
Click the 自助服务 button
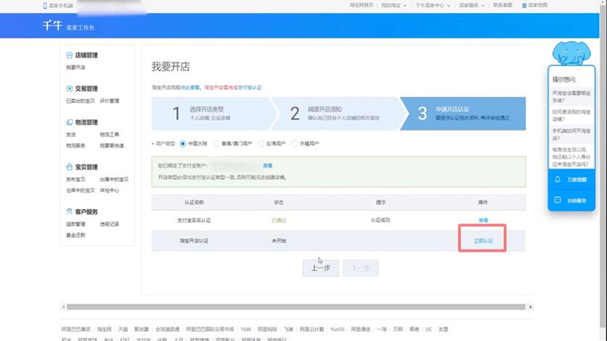(x=571, y=200)
